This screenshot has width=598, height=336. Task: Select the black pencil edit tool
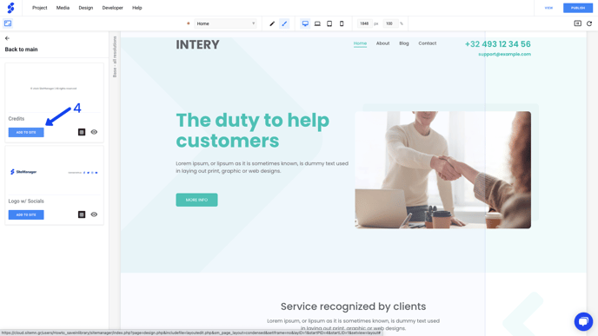(272, 23)
